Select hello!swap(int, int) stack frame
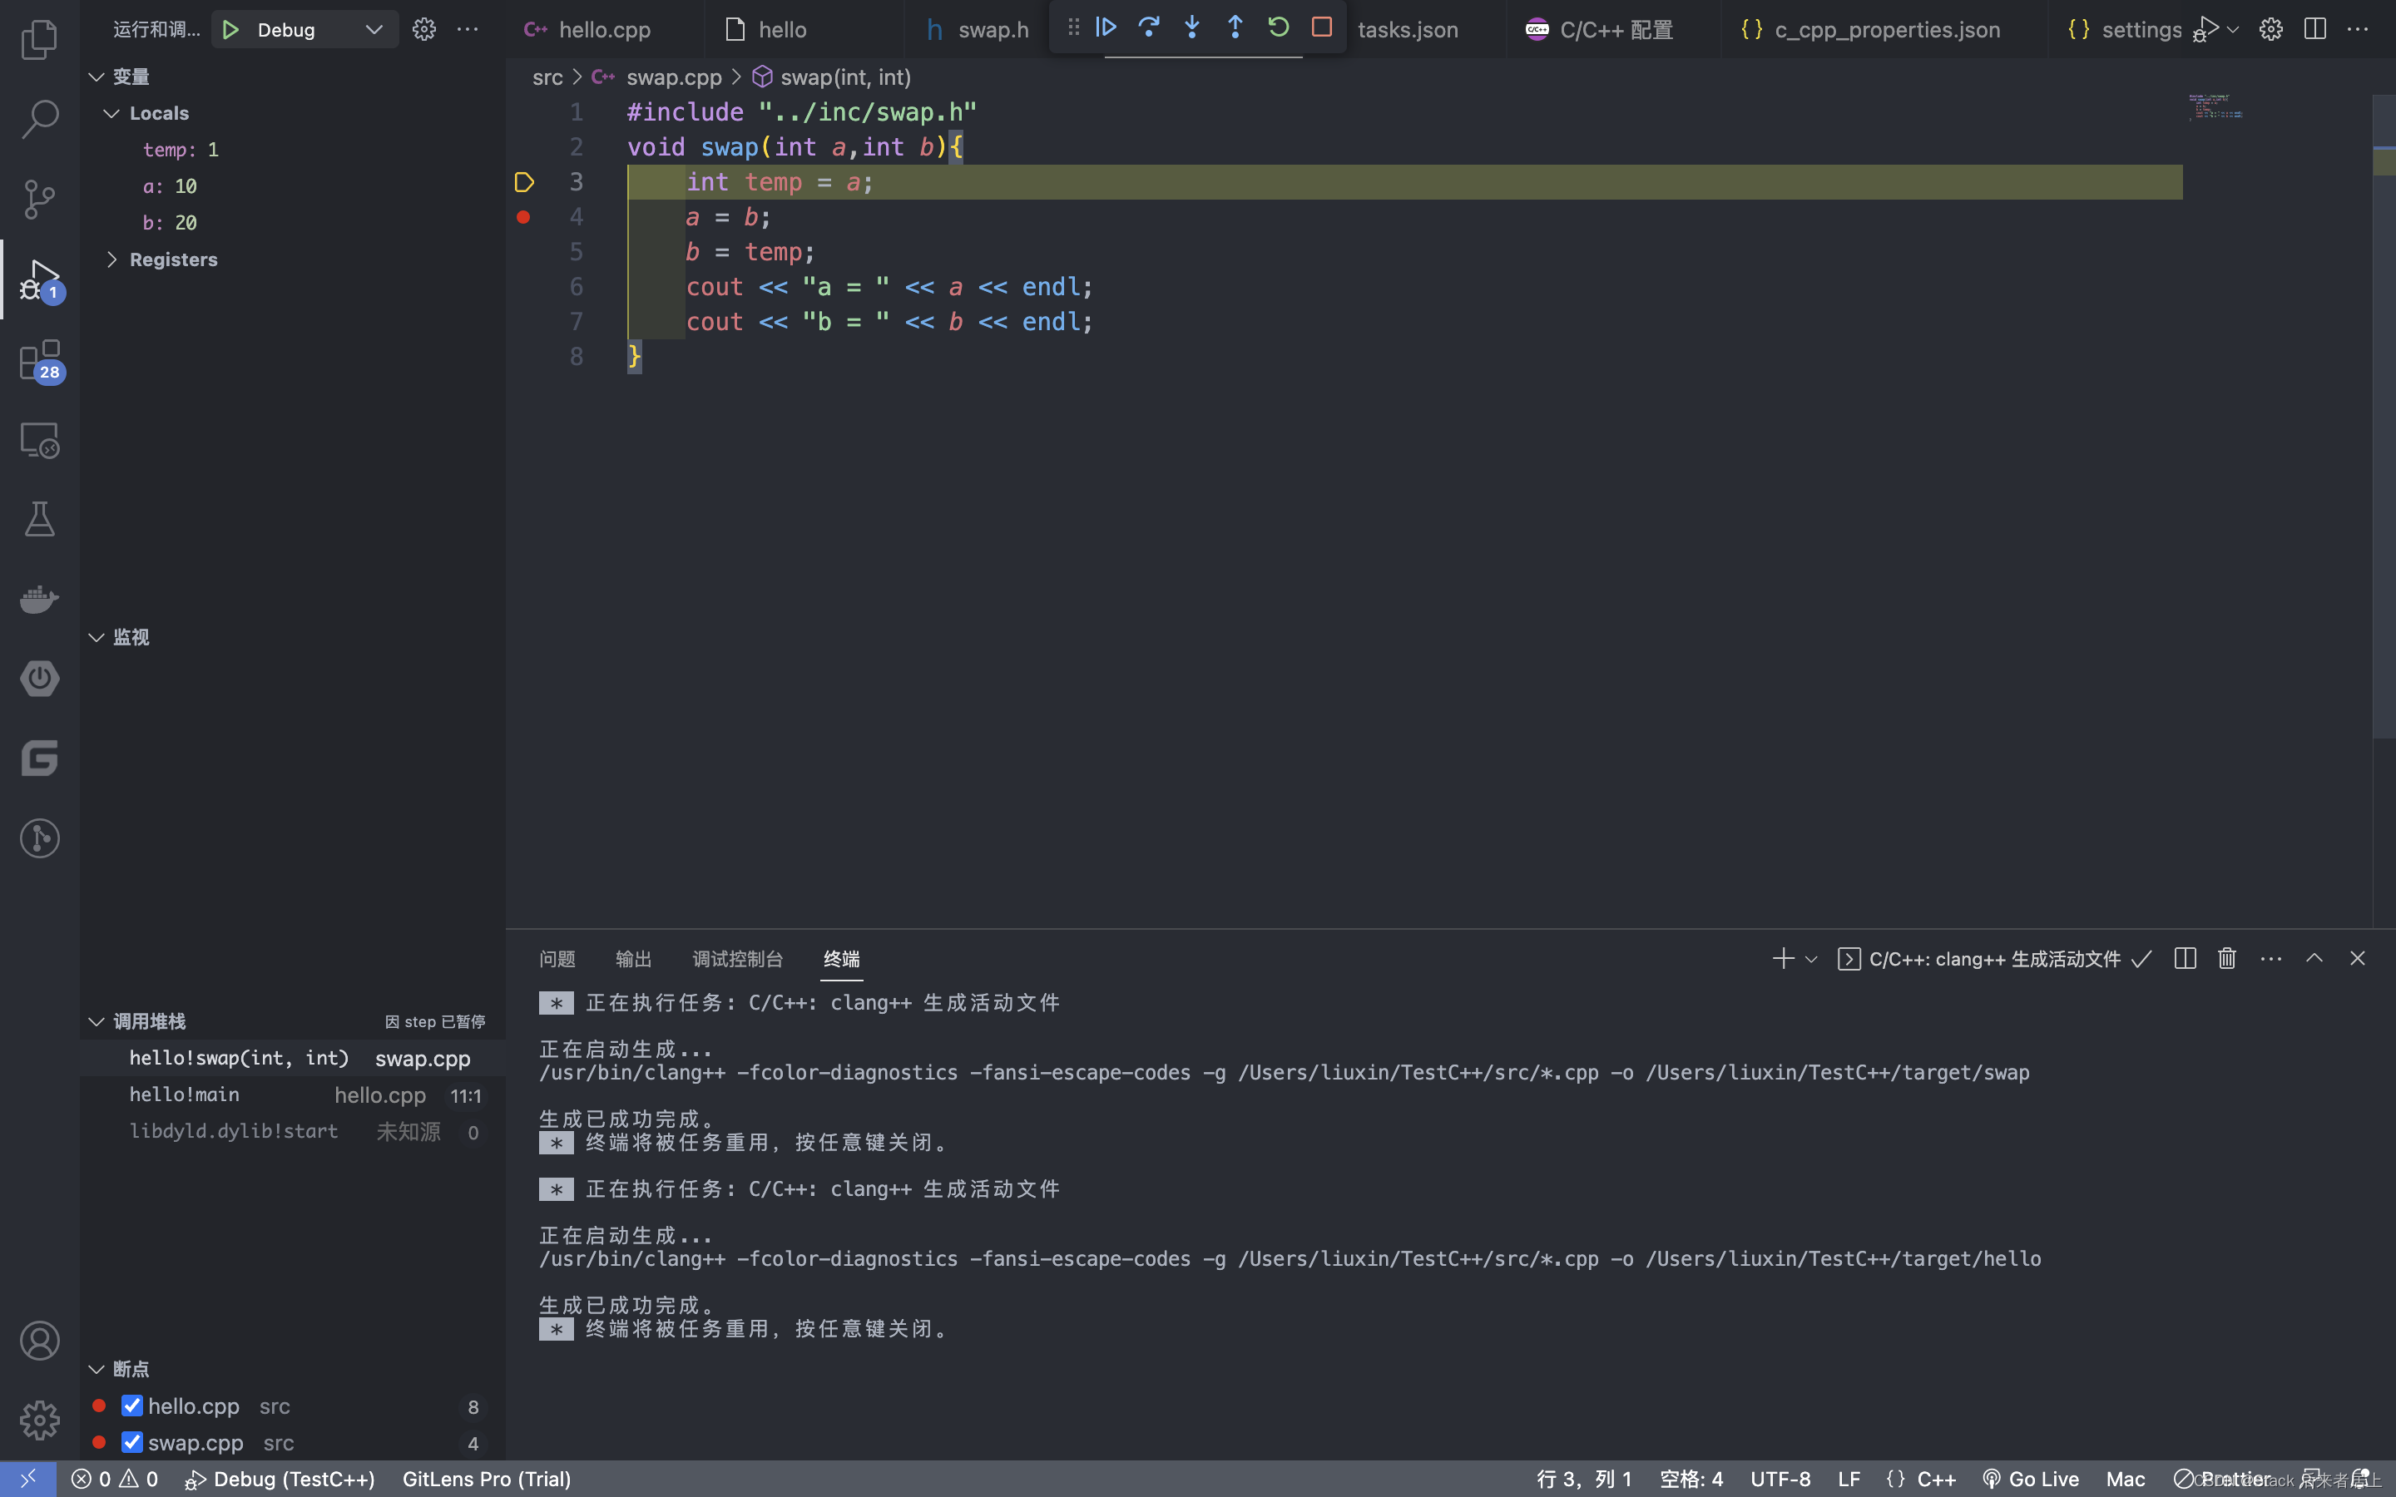The image size is (2396, 1497). click(293, 1059)
